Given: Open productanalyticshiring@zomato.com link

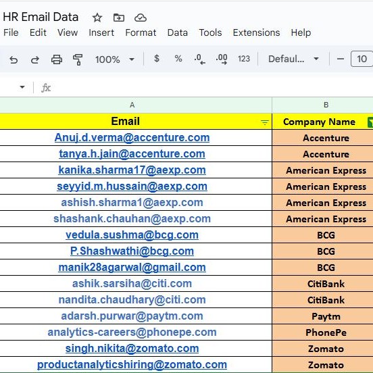Looking at the screenshot, I should point(132,365).
